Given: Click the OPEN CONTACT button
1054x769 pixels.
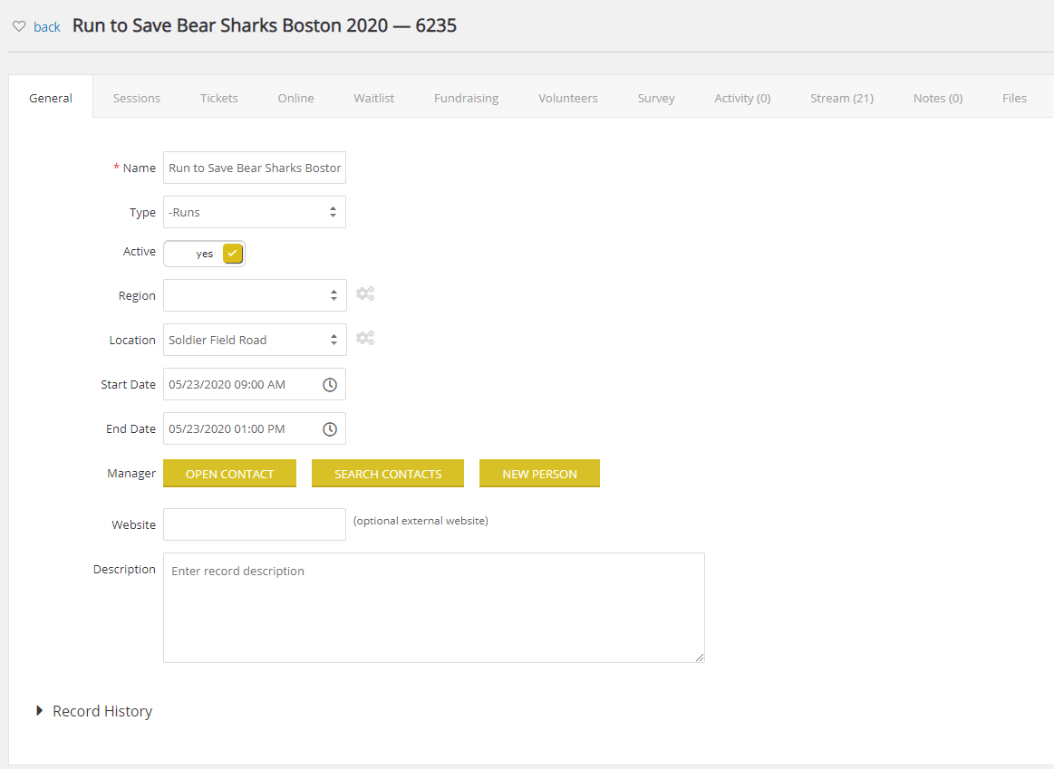Looking at the screenshot, I should (230, 474).
